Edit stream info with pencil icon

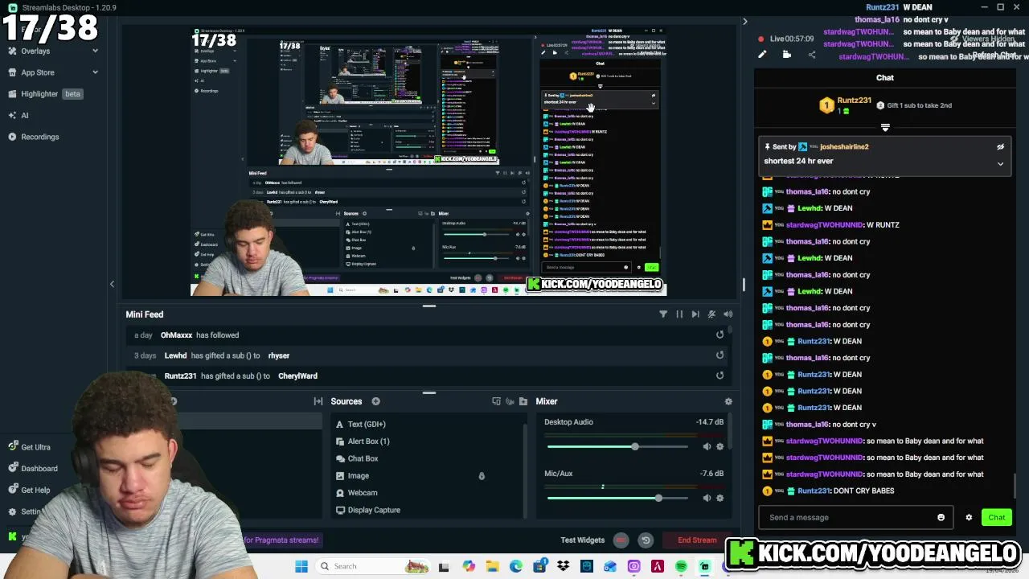tap(762, 55)
